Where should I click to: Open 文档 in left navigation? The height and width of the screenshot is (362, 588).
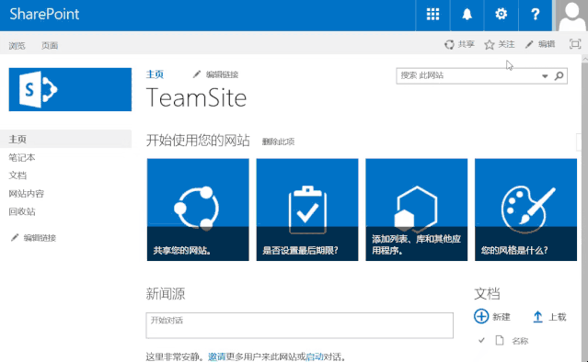coord(17,175)
